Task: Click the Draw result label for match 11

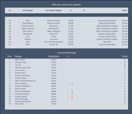Action: (x=125, y=10)
